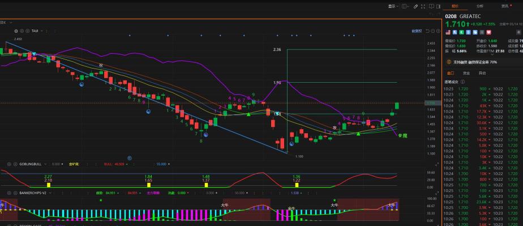Click the 2.36 target level label
This screenshot has height=226, width=523.
[277, 49]
